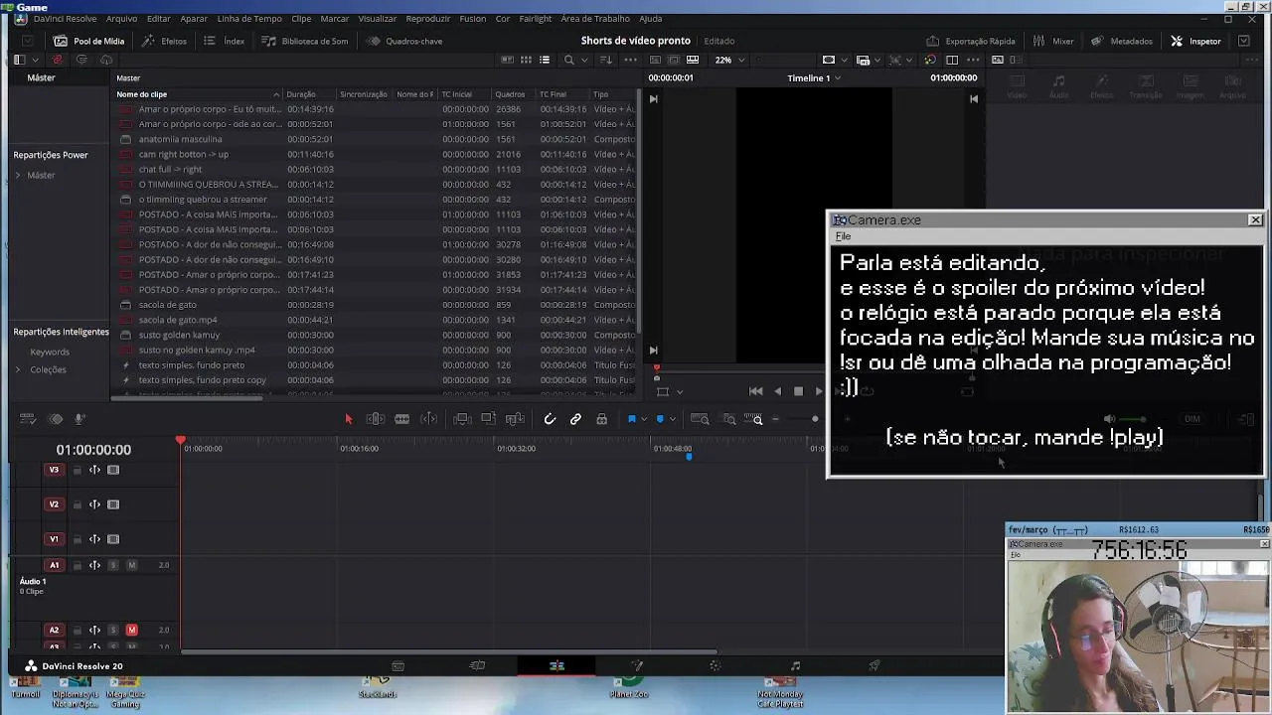Open the Marker color dropdown arrow
This screenshot has width=1272, height=715.
pos(672,420)
